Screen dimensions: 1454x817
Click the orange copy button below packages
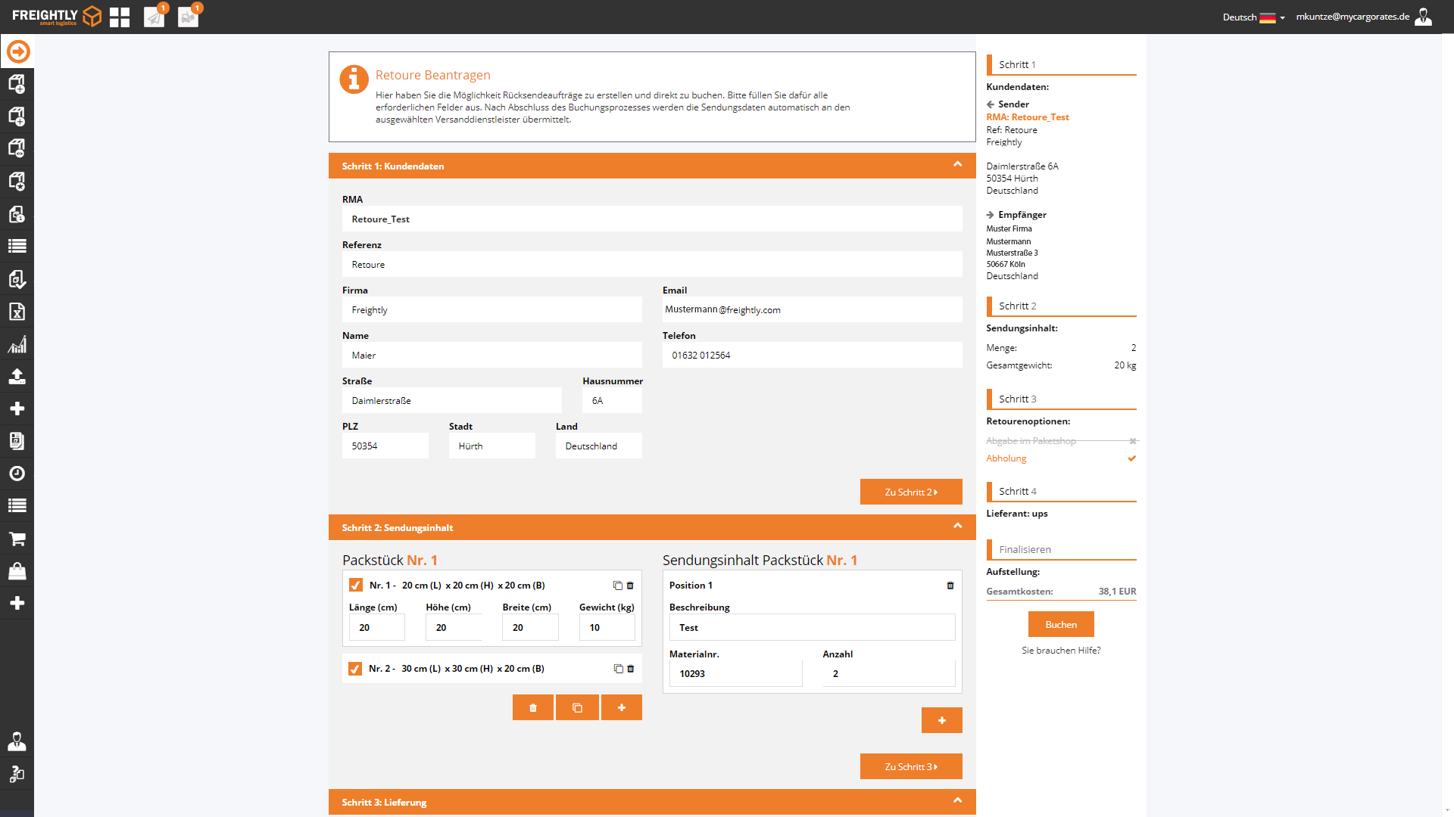coord(577,707)
